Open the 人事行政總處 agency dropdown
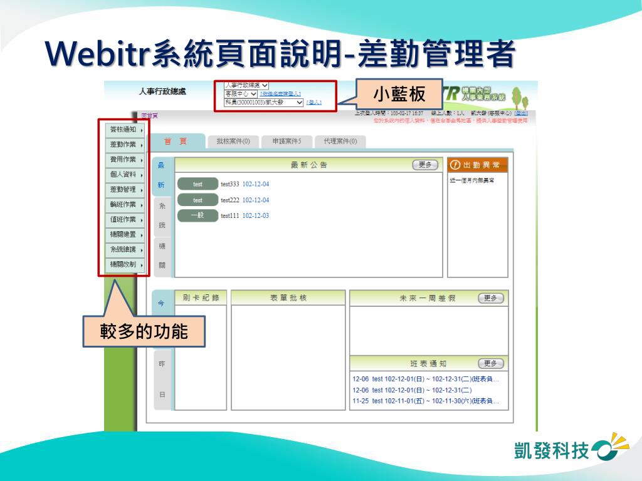The image size is (642, 481). (246, 85)
